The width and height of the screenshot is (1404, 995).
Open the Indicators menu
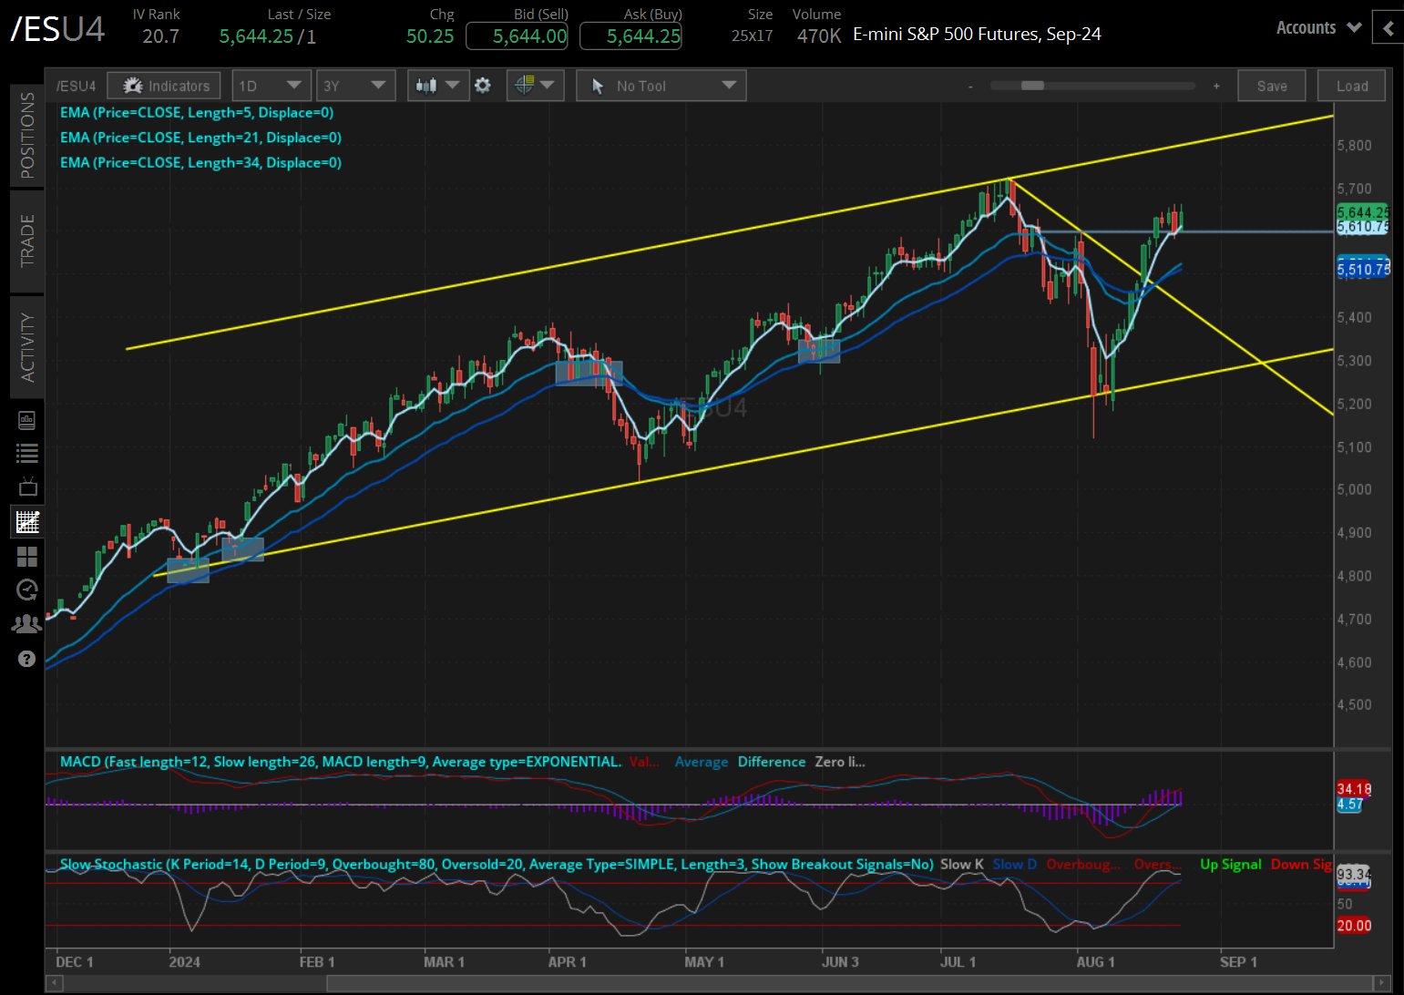coord(164,86)
